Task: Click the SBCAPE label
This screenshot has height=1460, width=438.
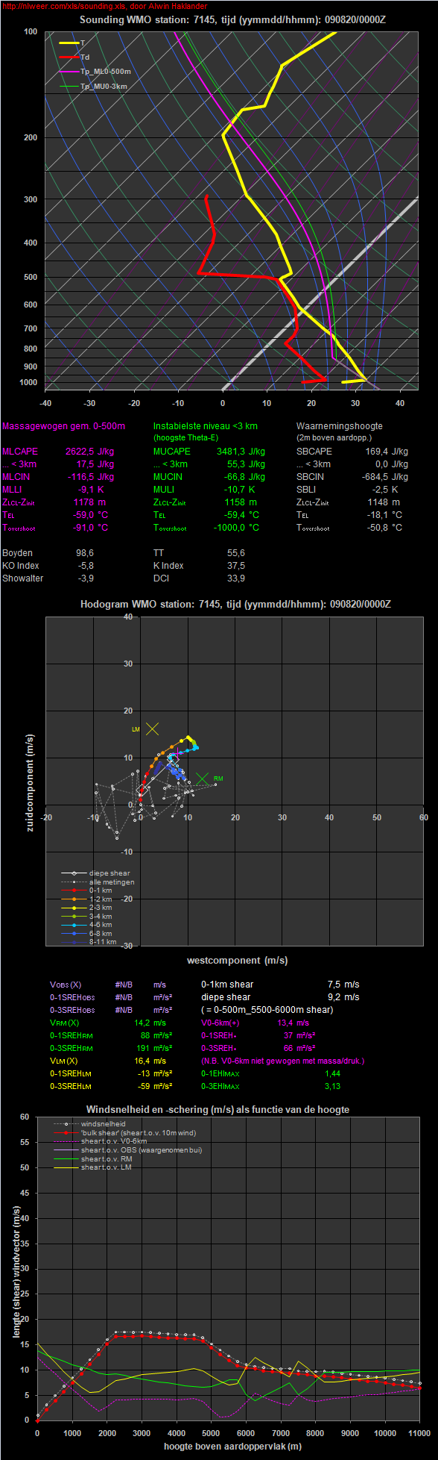Action: (x=314, y=452)
